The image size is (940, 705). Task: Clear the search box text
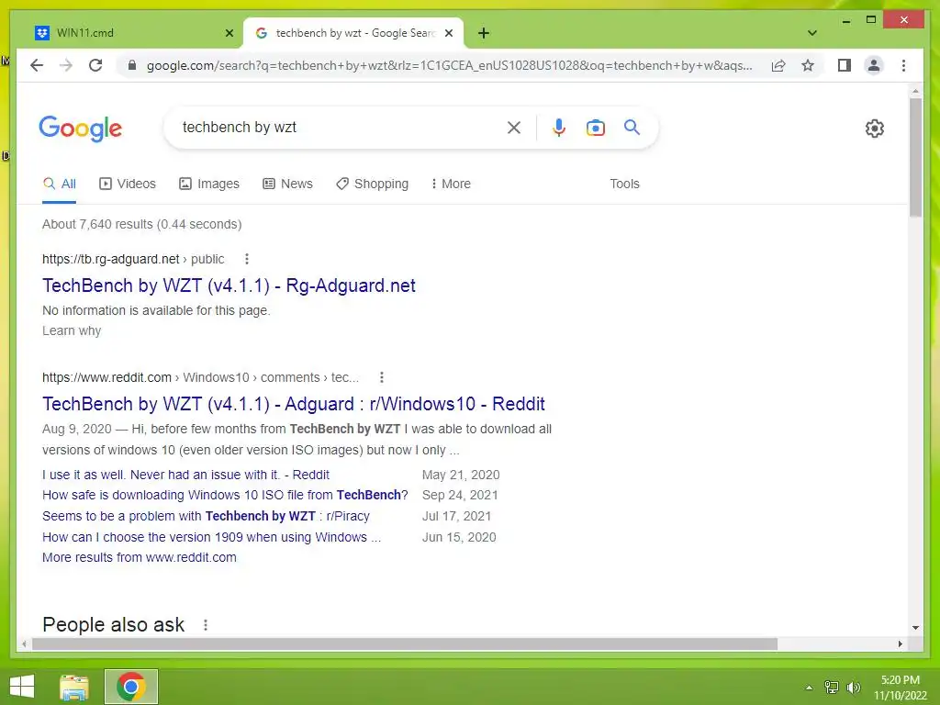click(x=514, y=127)
